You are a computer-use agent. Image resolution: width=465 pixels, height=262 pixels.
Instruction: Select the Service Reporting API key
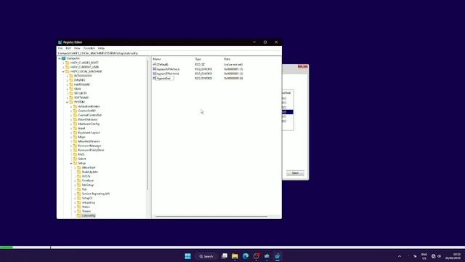[x=96, y=194]
